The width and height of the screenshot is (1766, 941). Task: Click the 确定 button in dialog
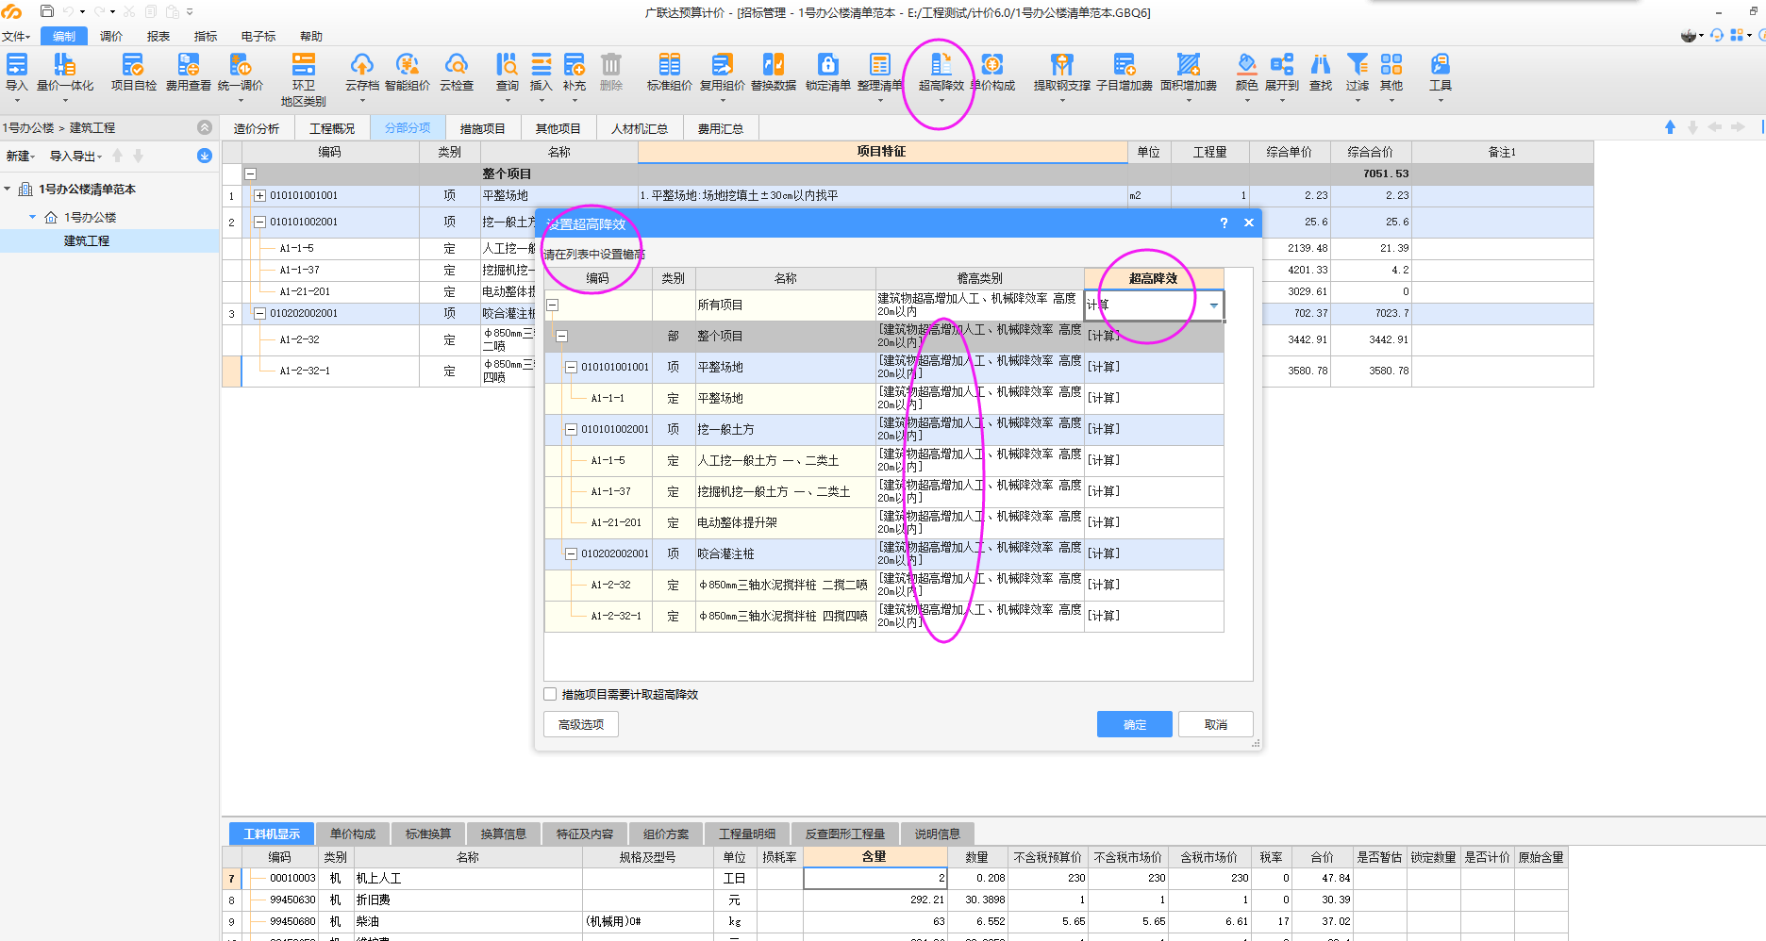1135,724
